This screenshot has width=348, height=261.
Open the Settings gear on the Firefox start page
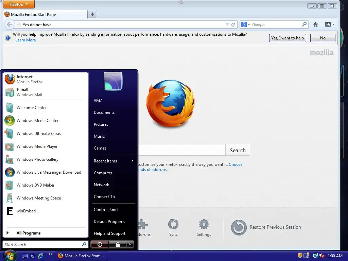pos(204,228)
